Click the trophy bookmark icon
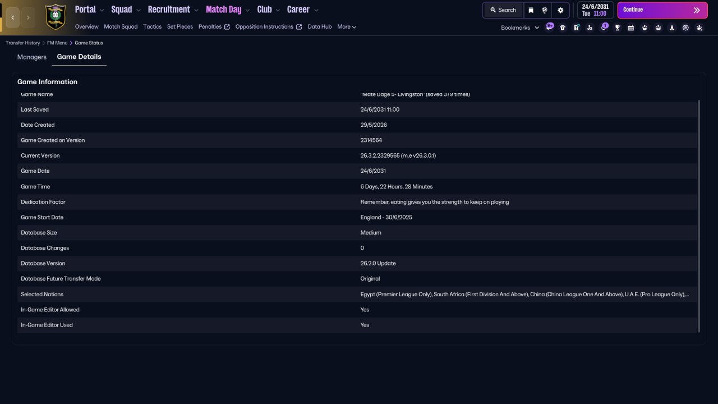Screen dimensions: 718x404 coord(617,27)
